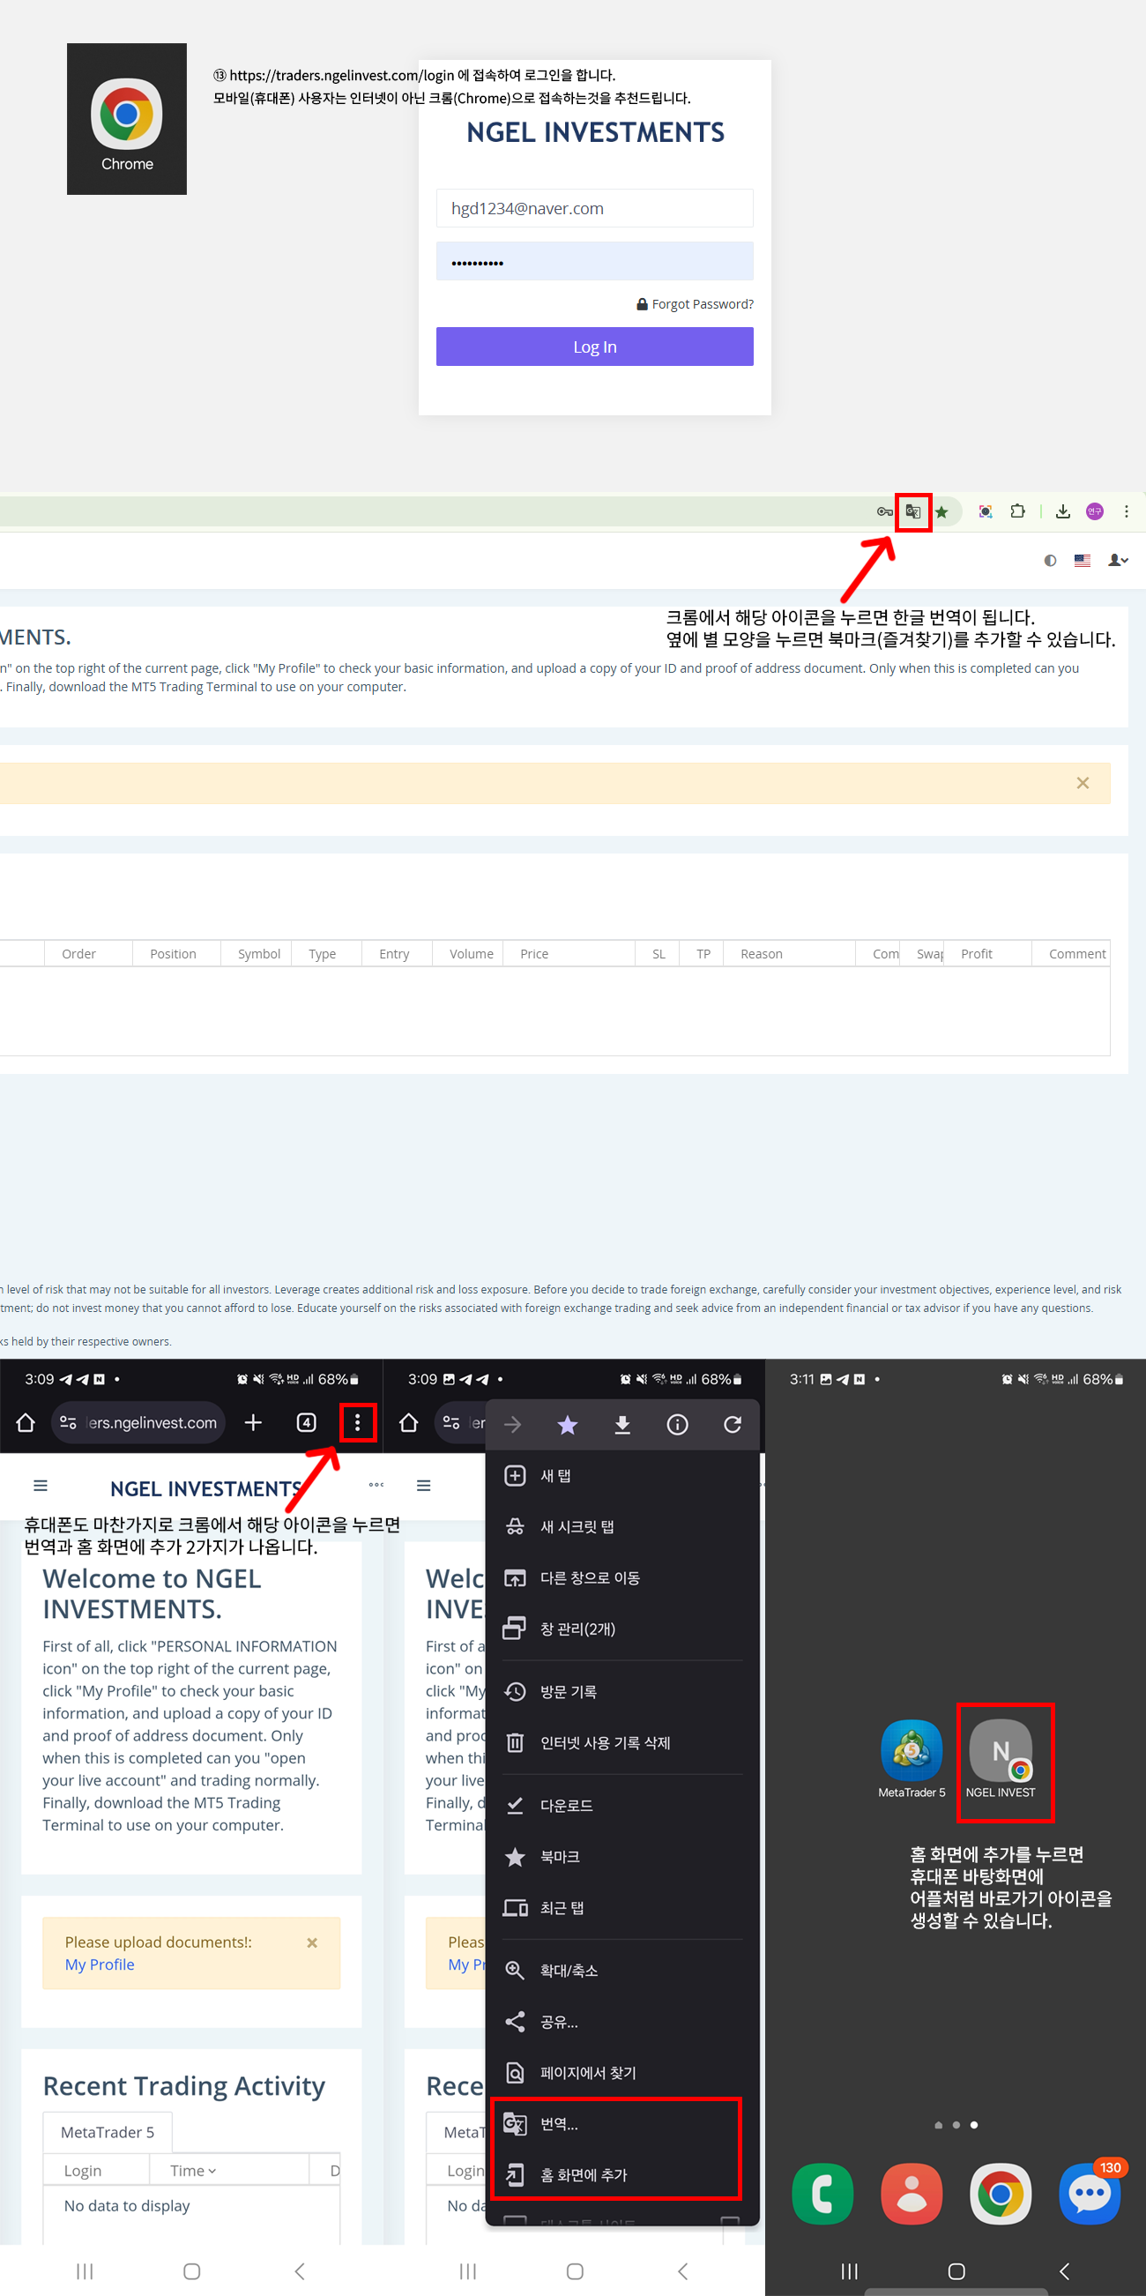Tap the reload icon in Chrome menu
Screen dimensions: 1146x2296
[733, 1424]
